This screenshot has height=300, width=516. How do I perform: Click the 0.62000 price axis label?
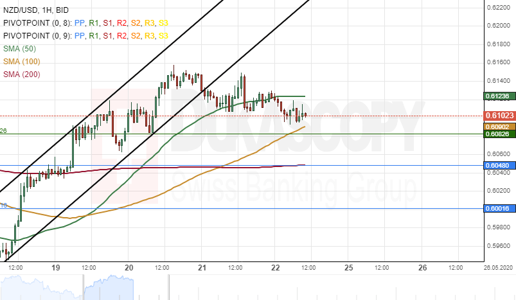tap(498, 26)
